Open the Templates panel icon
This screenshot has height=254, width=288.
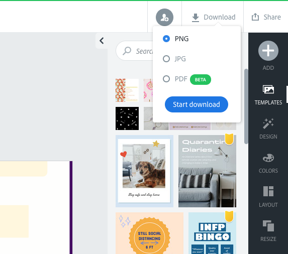pos(268,89)
